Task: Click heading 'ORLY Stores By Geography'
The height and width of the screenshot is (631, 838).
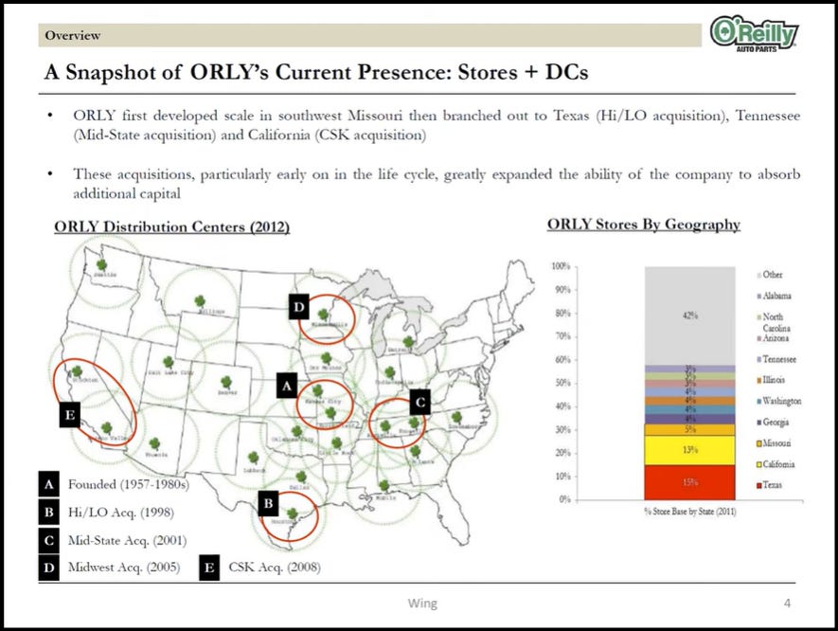Action: 644,225
